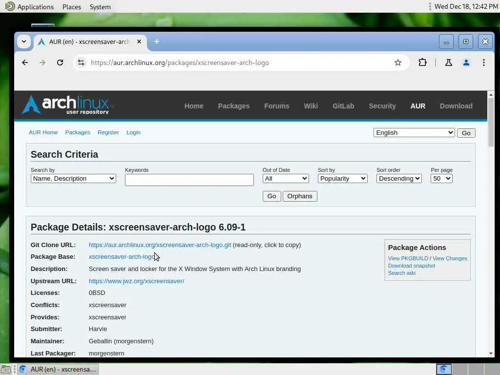Click the Login link
500x375 pixels.
pos(133,132)
